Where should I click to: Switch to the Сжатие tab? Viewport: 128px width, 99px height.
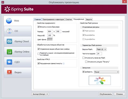pyautogui.click(x=69, y=19)
